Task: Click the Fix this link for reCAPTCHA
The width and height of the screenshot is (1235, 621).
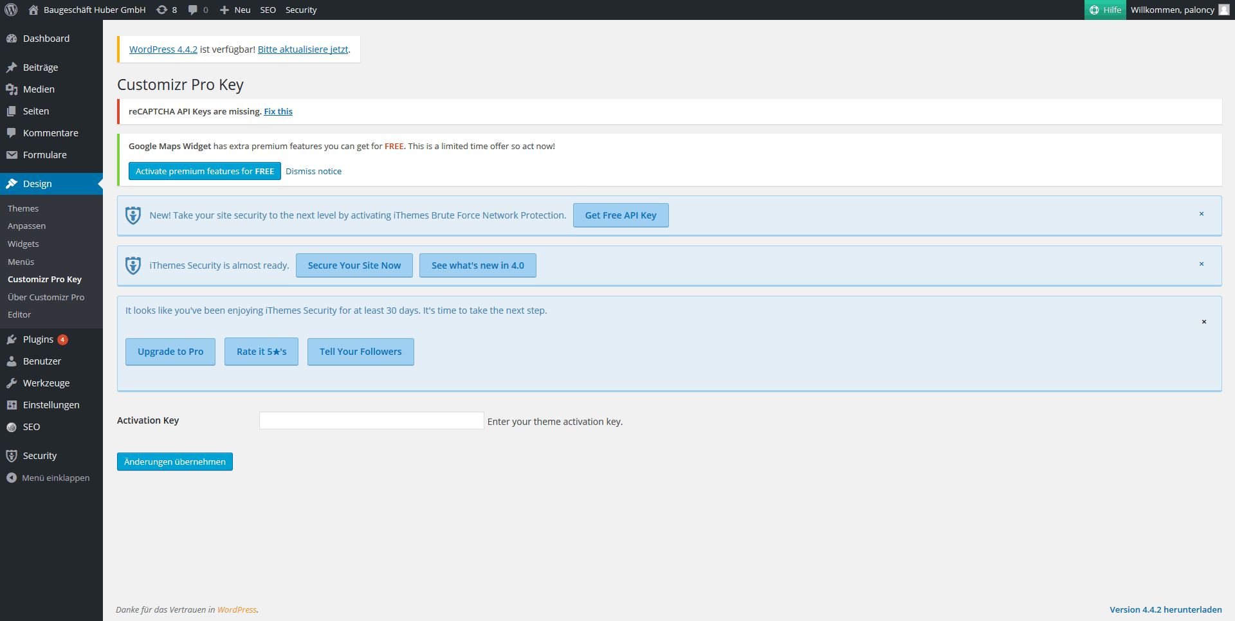Action: pos(278,112)
